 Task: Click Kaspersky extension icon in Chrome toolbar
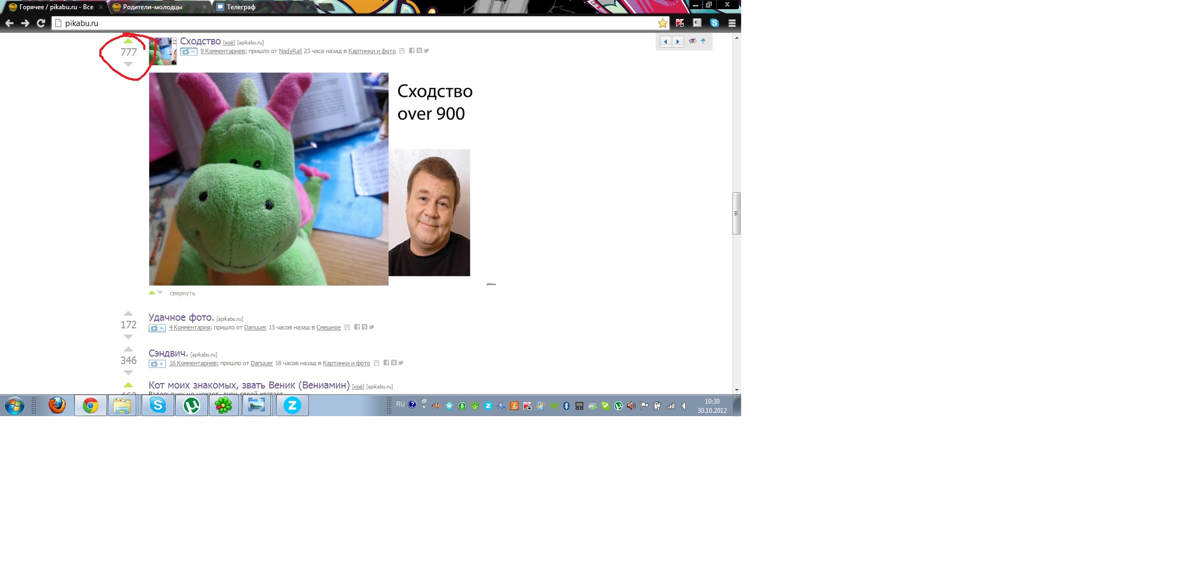pos(680,23)
